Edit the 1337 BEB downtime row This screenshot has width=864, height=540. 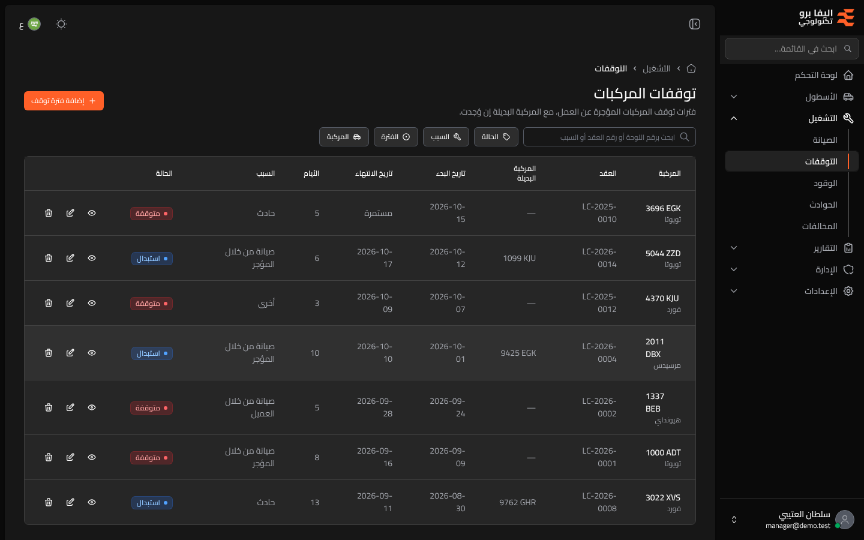coord(70,407)
